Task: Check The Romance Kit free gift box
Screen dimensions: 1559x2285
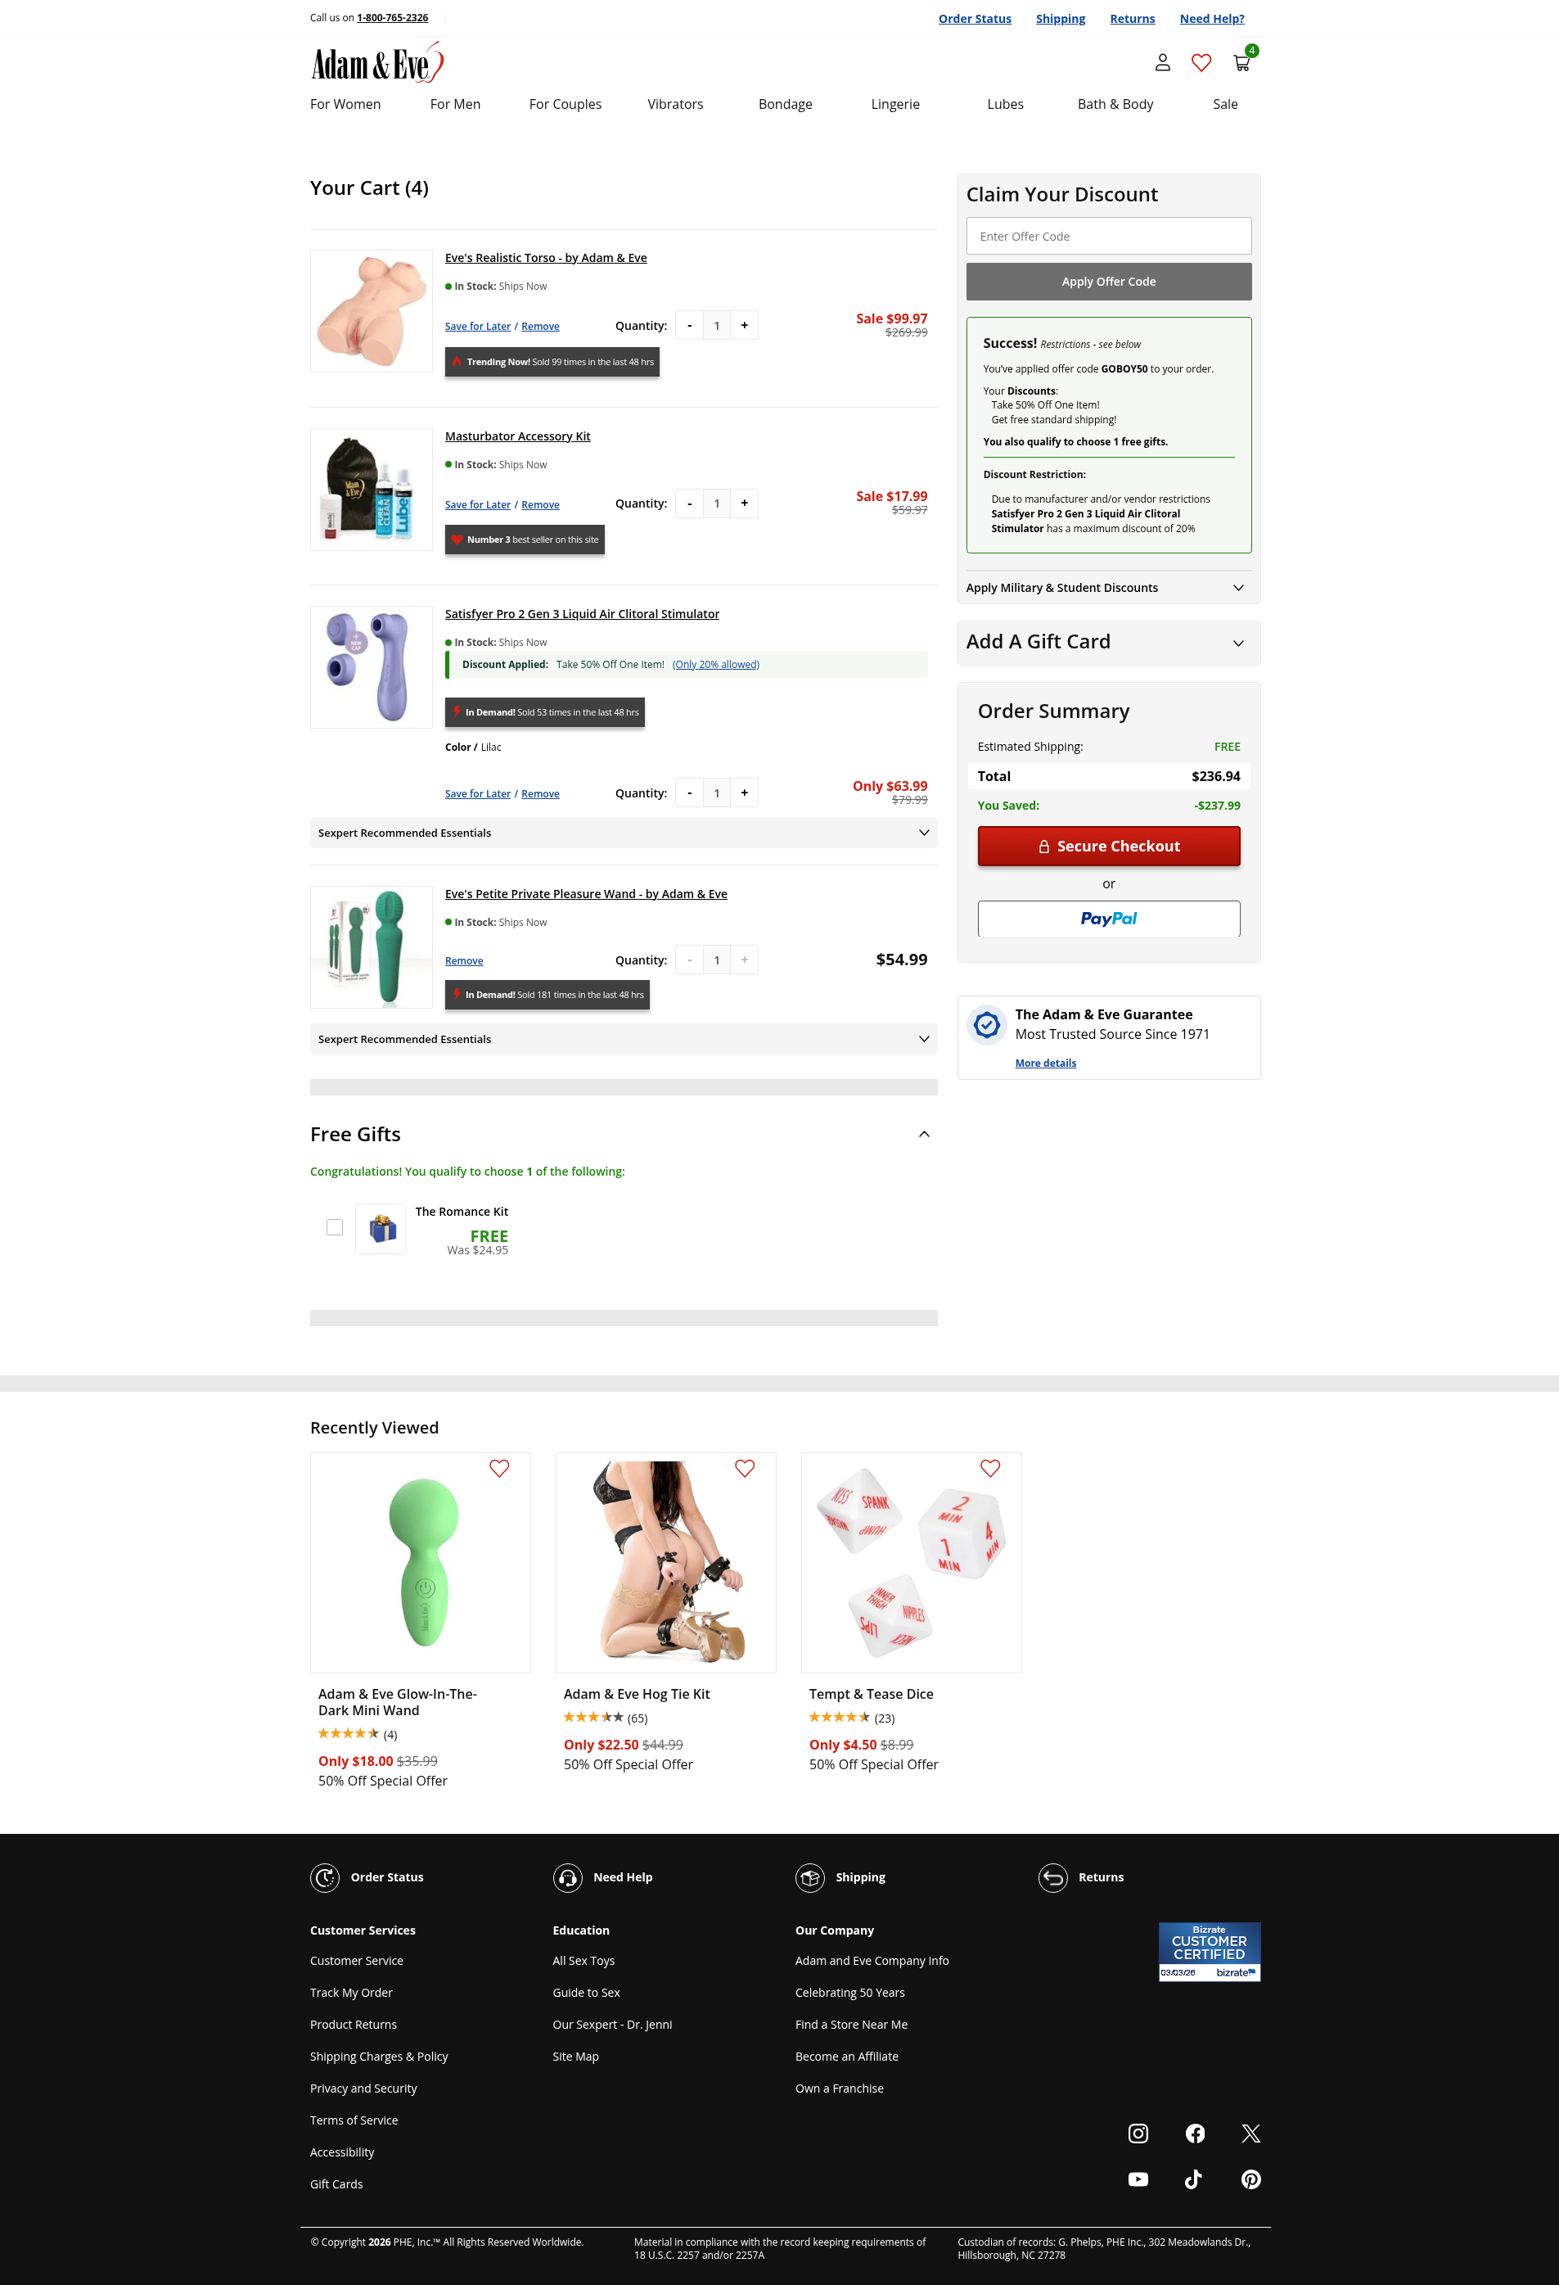Action: [x=334, y=1227]
